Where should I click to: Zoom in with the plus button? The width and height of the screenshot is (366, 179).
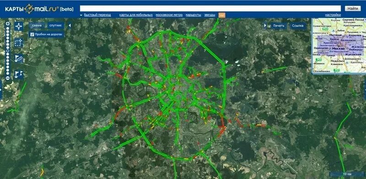(x=8, y=24)
